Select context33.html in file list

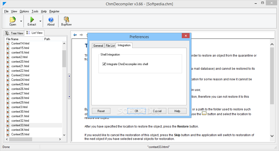coord(20,125)
